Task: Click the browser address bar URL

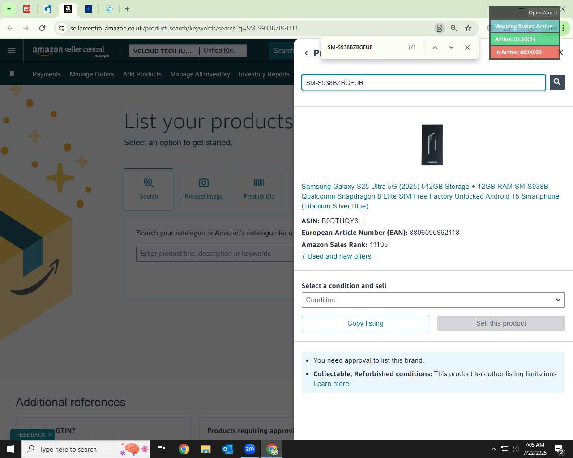Action: tap(184, 28)
